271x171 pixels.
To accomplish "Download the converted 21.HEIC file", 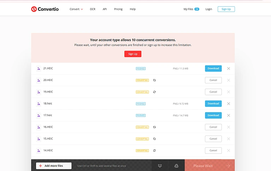I will (x=213, y=69).
